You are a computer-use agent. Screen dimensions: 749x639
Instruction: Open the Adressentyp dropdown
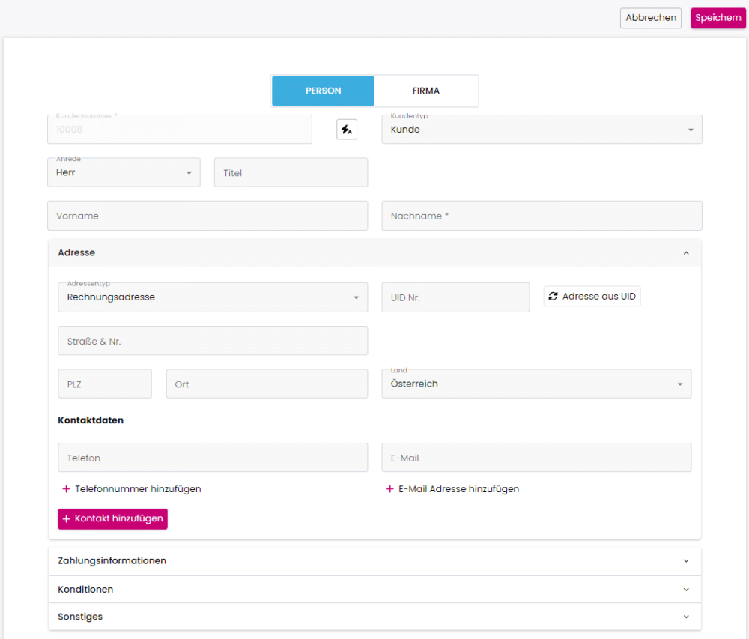[213, 297]
